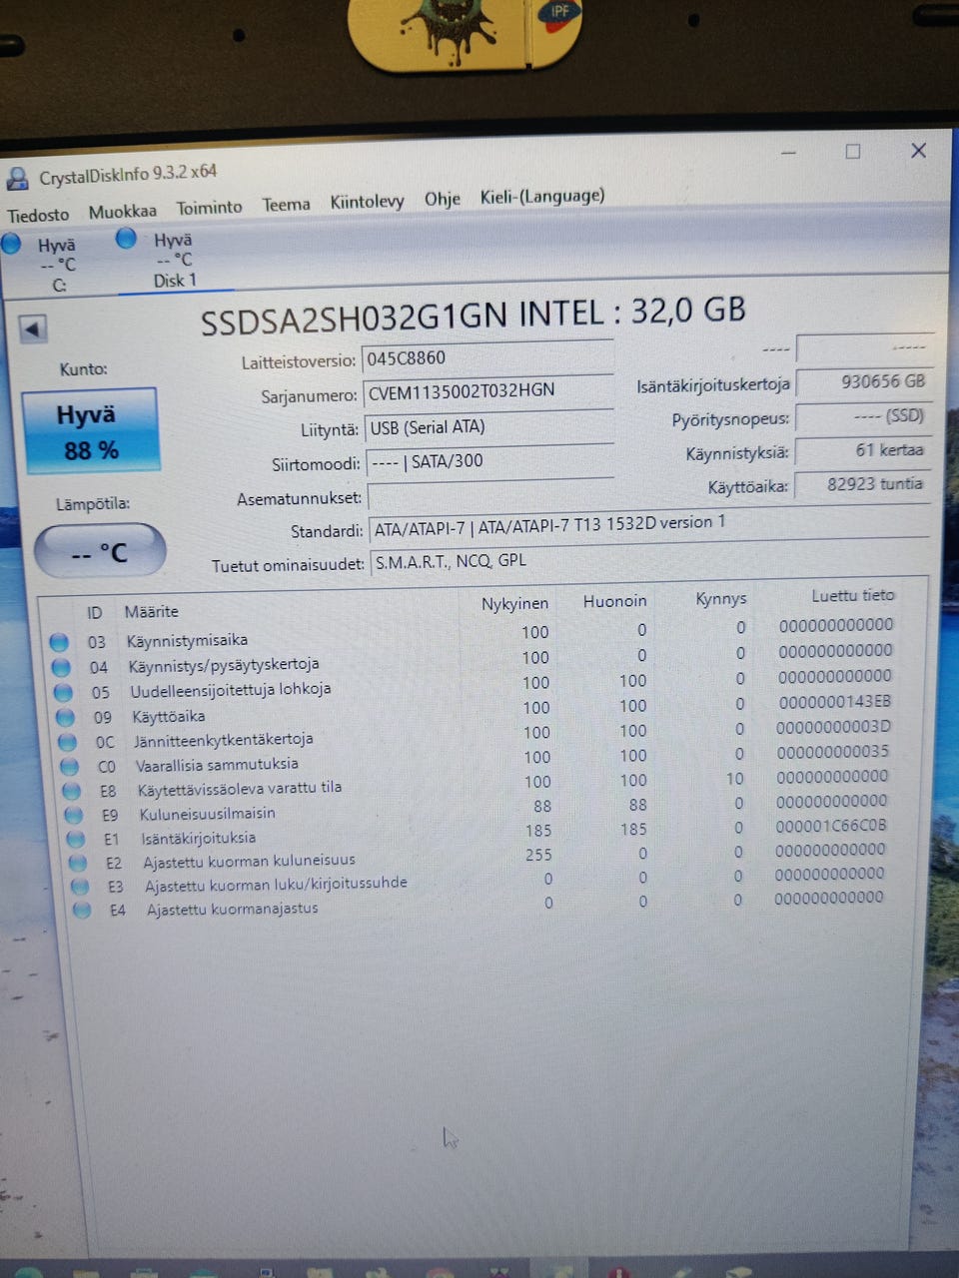Click the Kynnys column header
959x1278 pixels.
(721, 598)
